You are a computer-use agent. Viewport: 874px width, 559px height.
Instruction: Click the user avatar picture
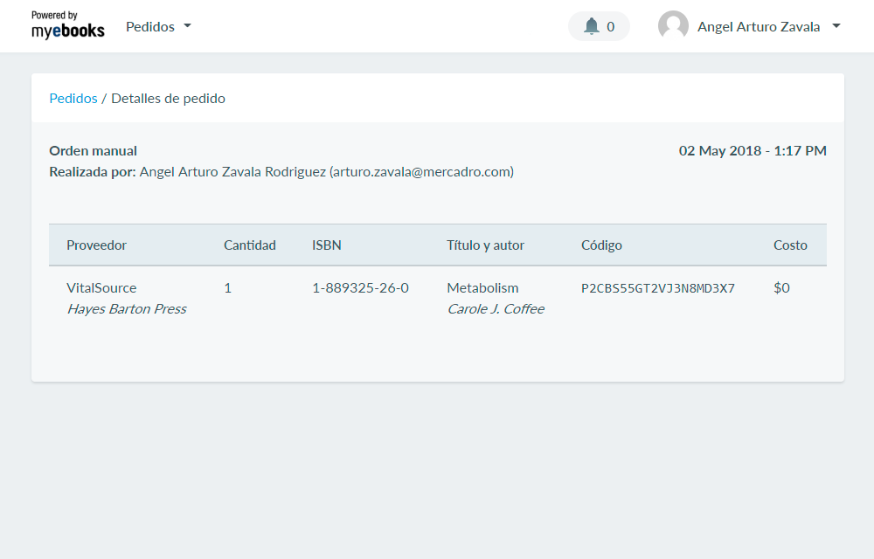coord(673,26)
